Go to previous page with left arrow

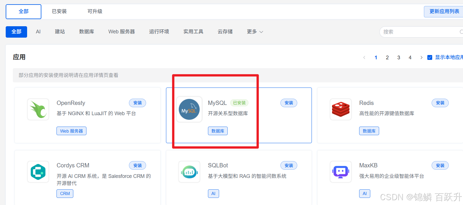(x=364, y=58)
